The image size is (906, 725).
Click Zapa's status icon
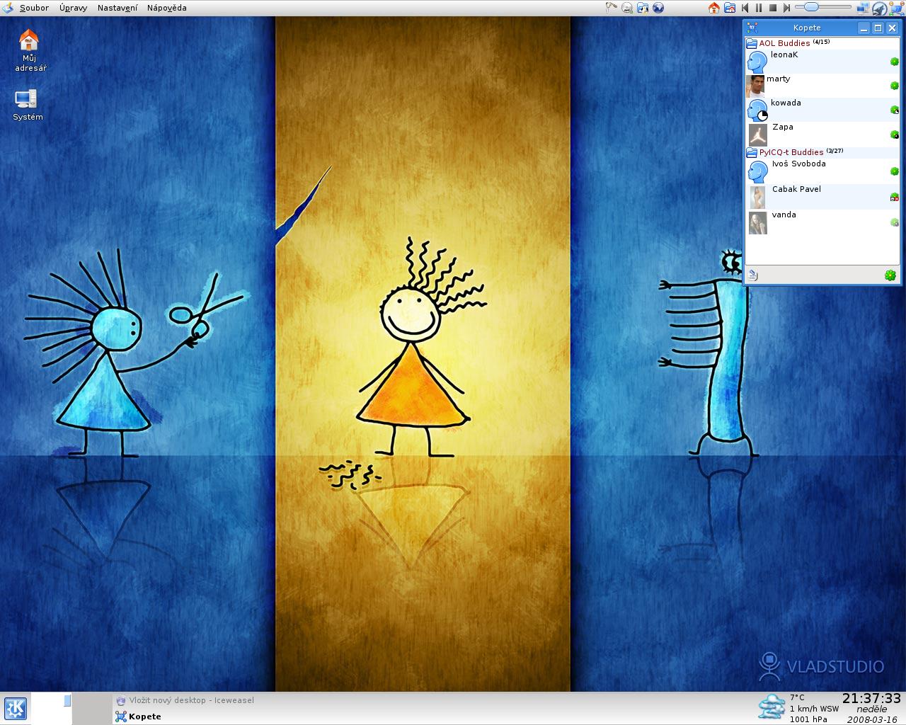coord(894,134)
